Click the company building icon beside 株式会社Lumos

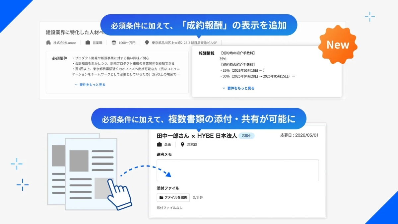pos(48,42)
